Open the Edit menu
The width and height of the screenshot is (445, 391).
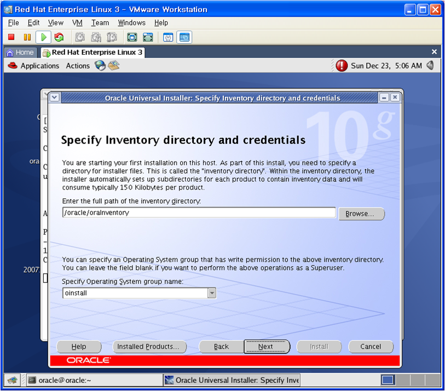[33, 22]
